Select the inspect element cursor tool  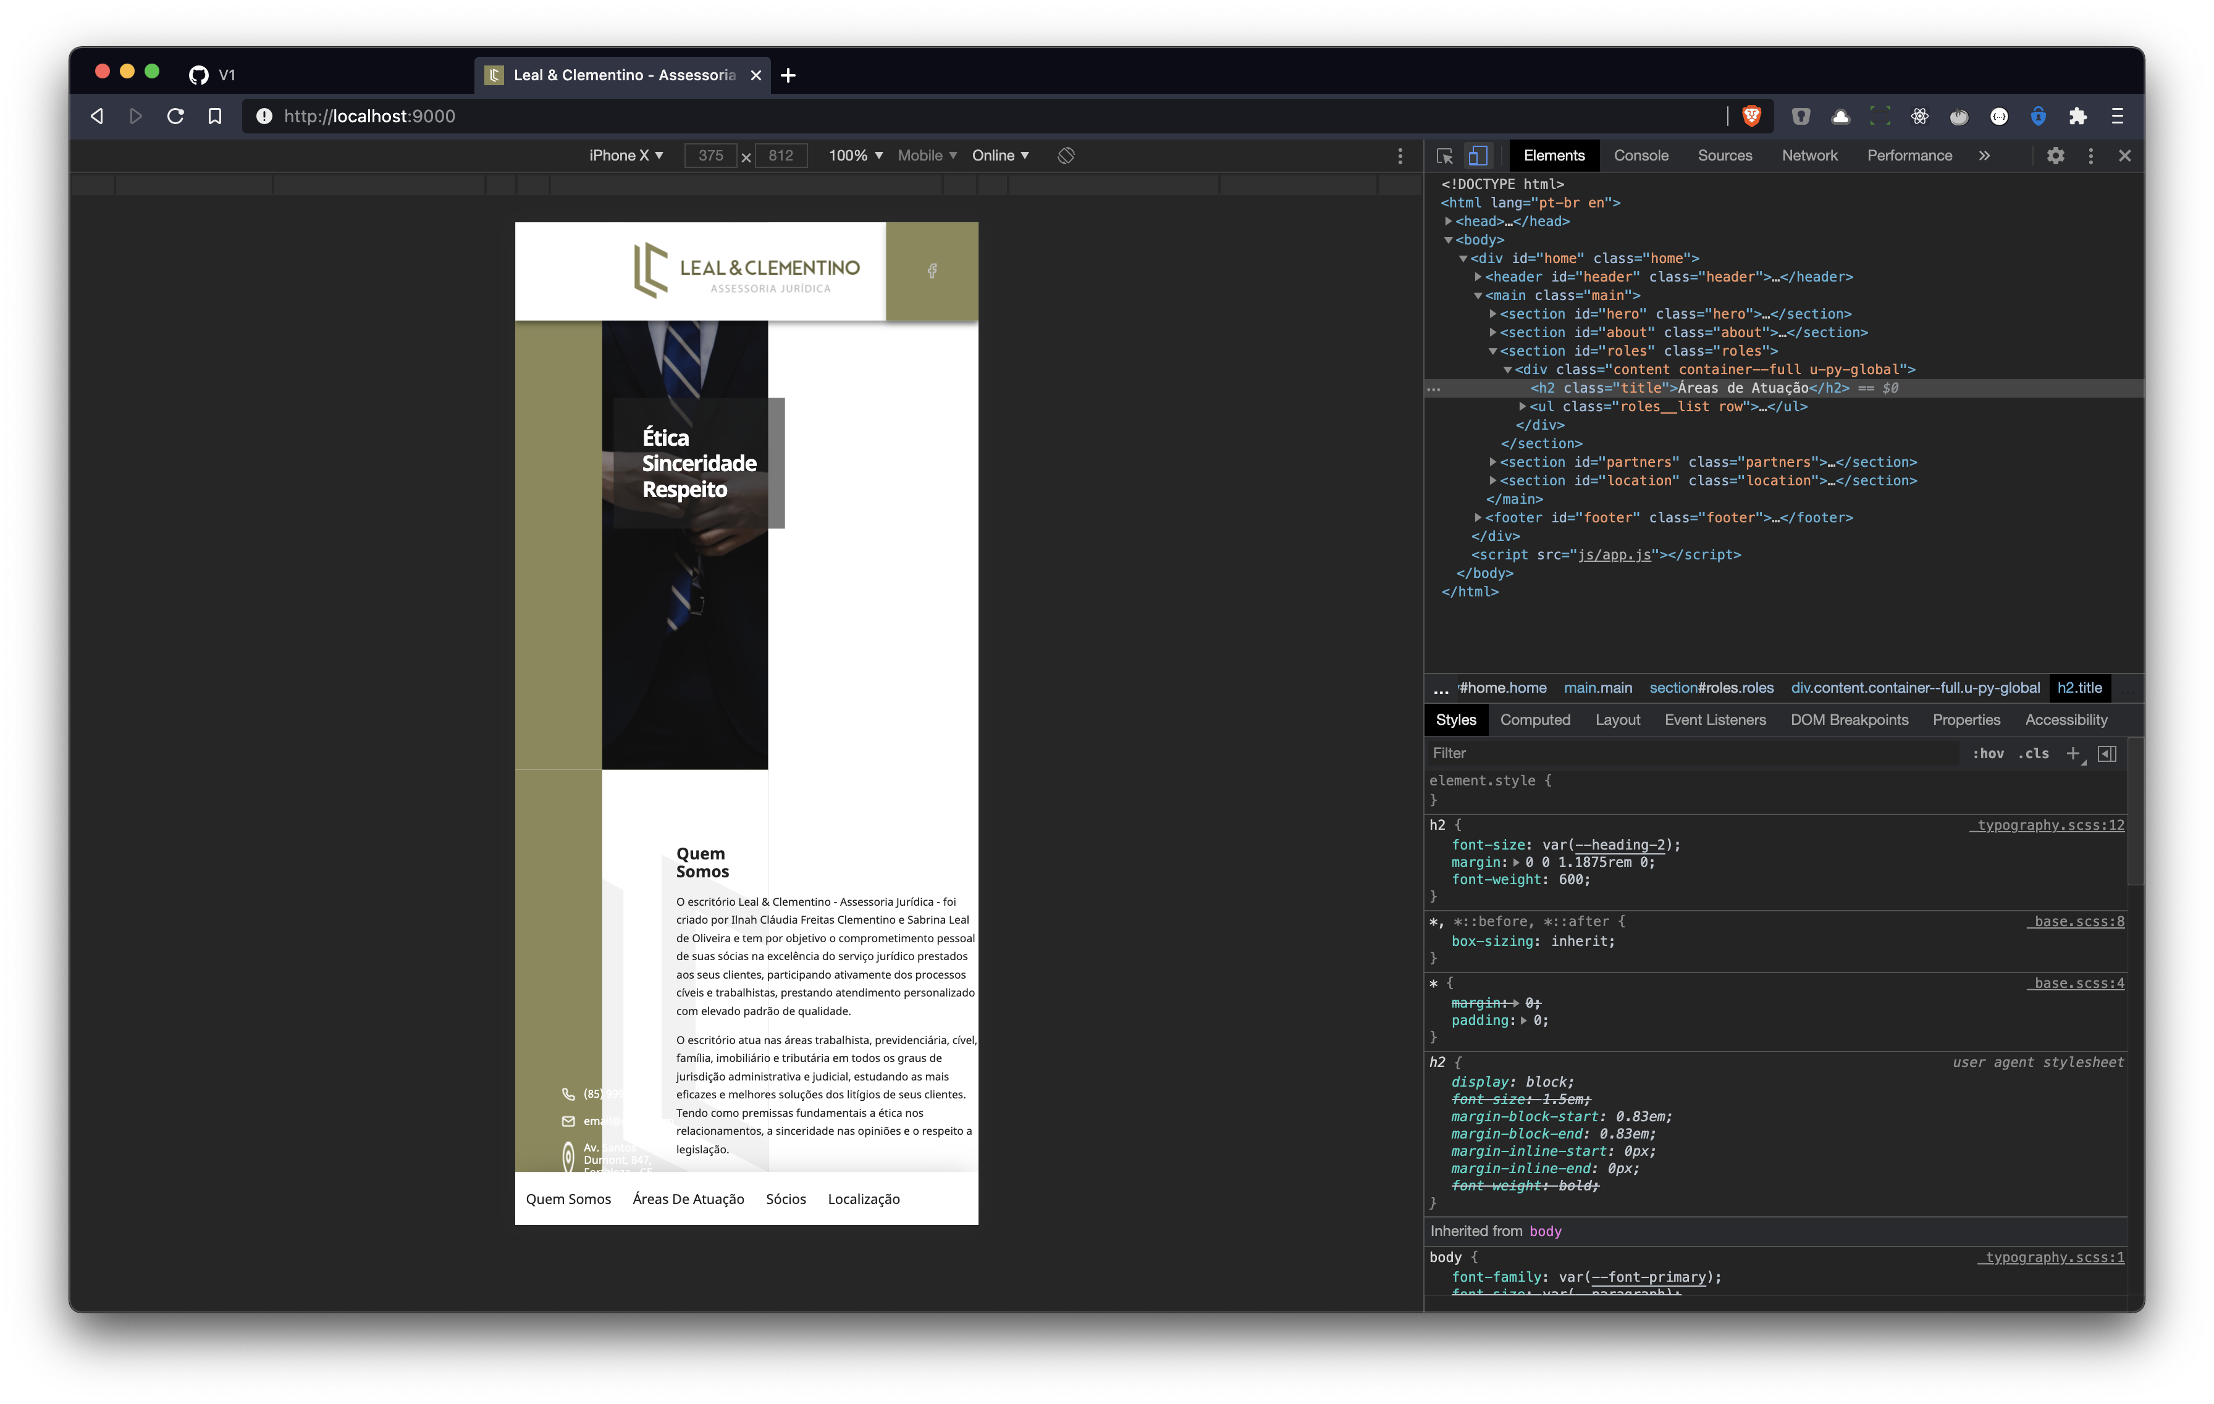tap(1444, 156)
